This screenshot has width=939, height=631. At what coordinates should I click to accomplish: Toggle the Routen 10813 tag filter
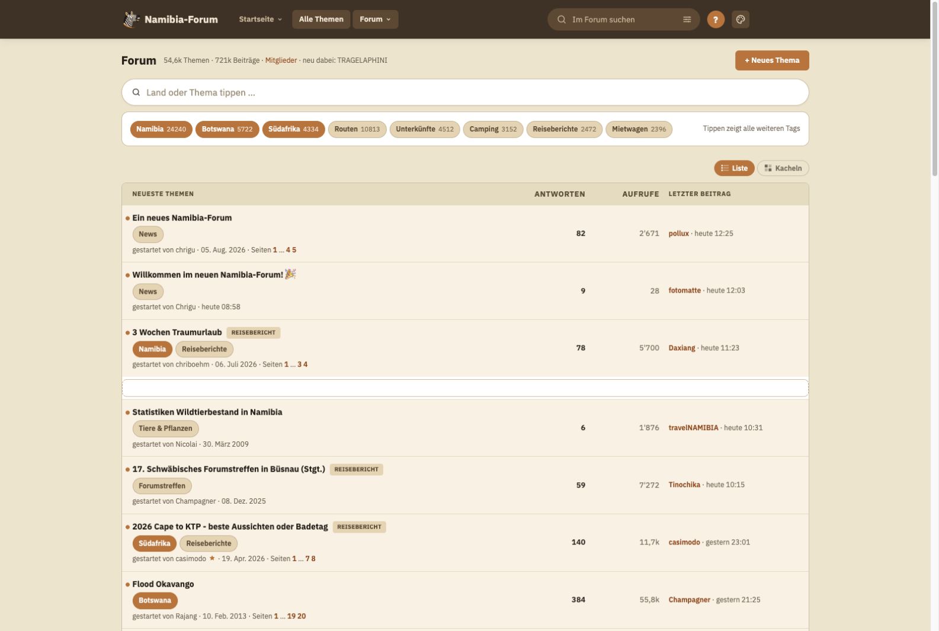click(357, 129)
